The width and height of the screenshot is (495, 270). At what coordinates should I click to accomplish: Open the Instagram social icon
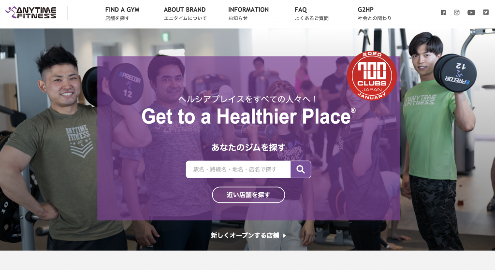coord(457,13)
